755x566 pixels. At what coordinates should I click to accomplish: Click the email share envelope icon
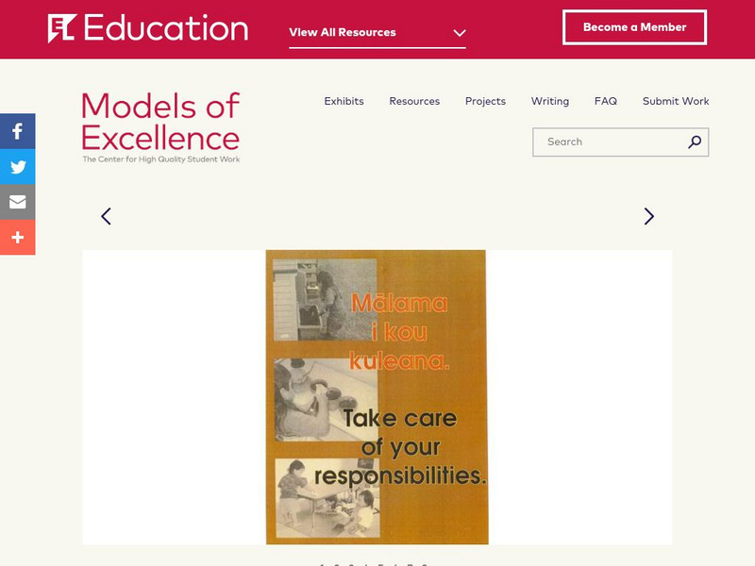point(17,202)
